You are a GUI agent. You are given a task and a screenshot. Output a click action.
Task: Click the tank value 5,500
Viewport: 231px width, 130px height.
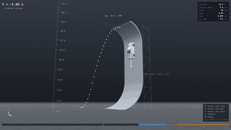point(221,16)
